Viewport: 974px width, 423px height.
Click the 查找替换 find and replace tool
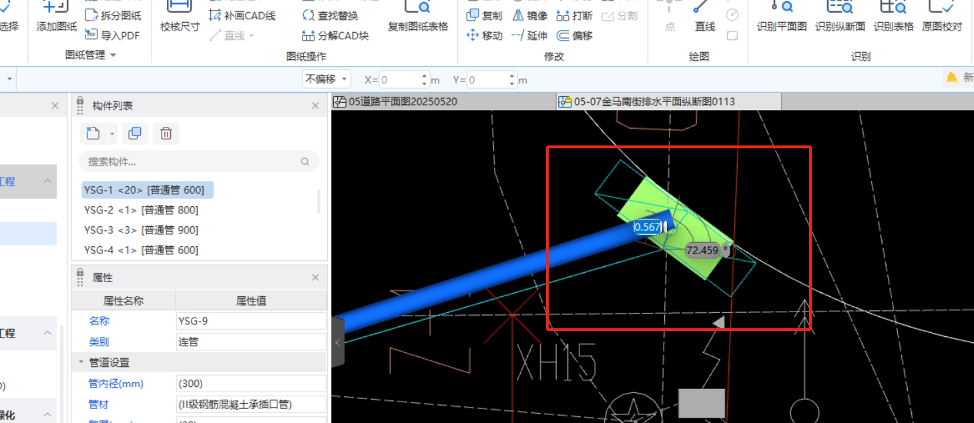(x=330, y=15)
